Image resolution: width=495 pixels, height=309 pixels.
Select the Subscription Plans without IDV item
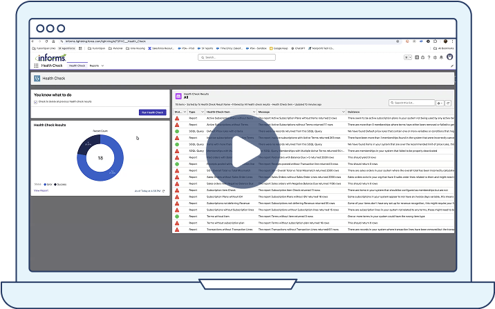click(225, 197)
